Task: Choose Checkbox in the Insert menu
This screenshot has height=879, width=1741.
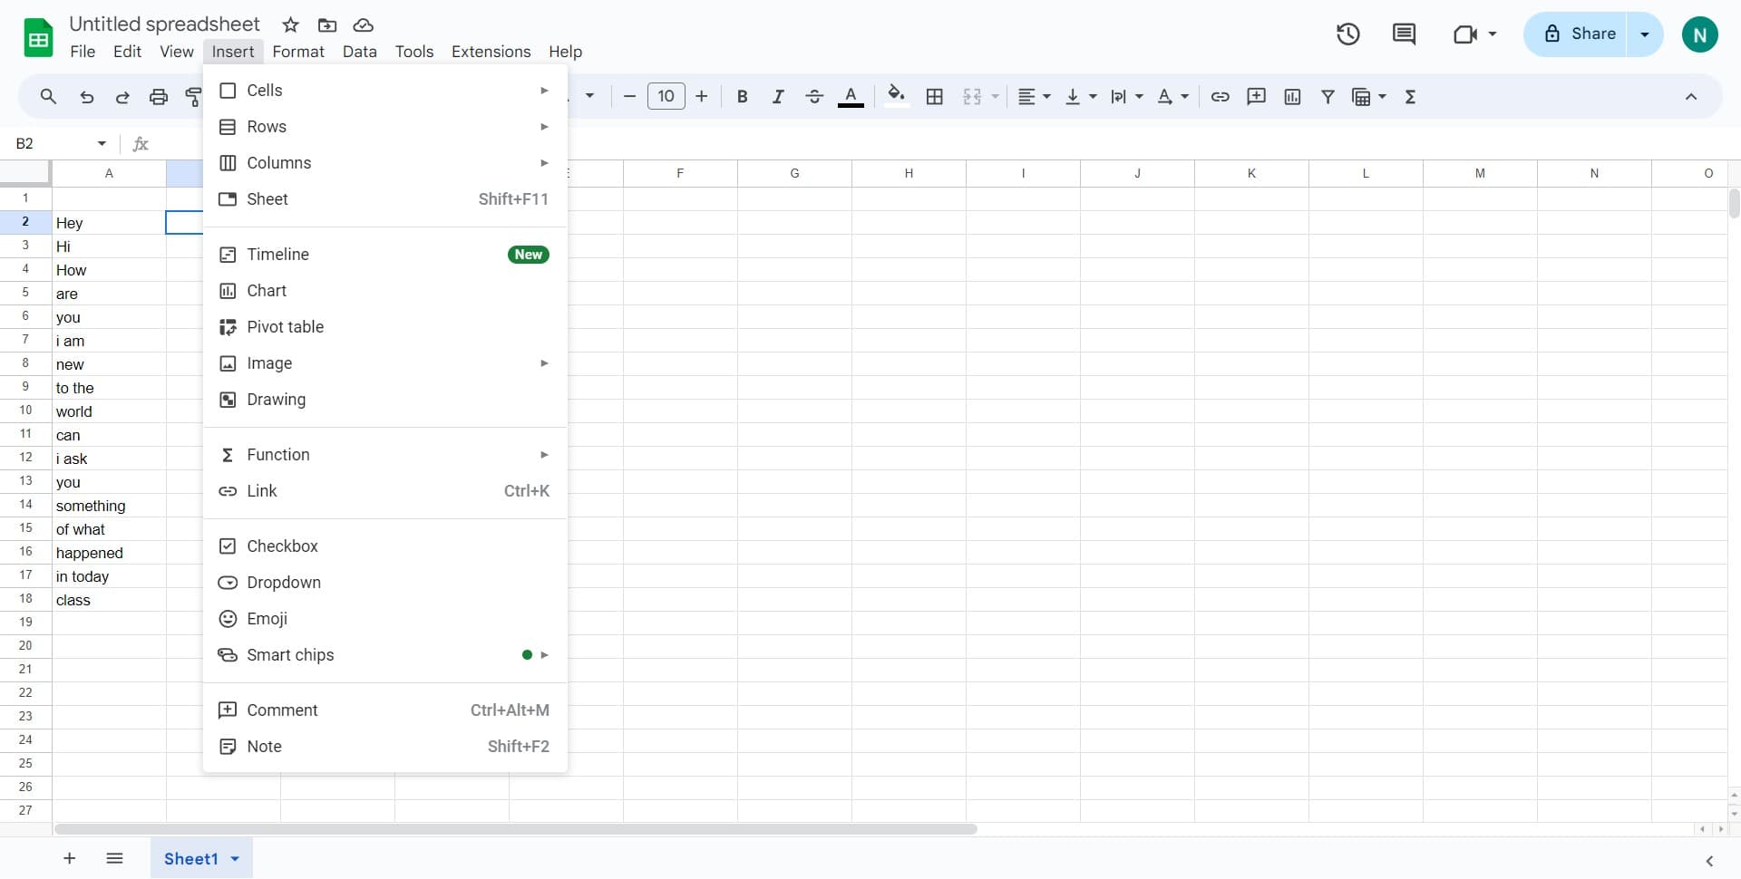Action: click(282, 546)
